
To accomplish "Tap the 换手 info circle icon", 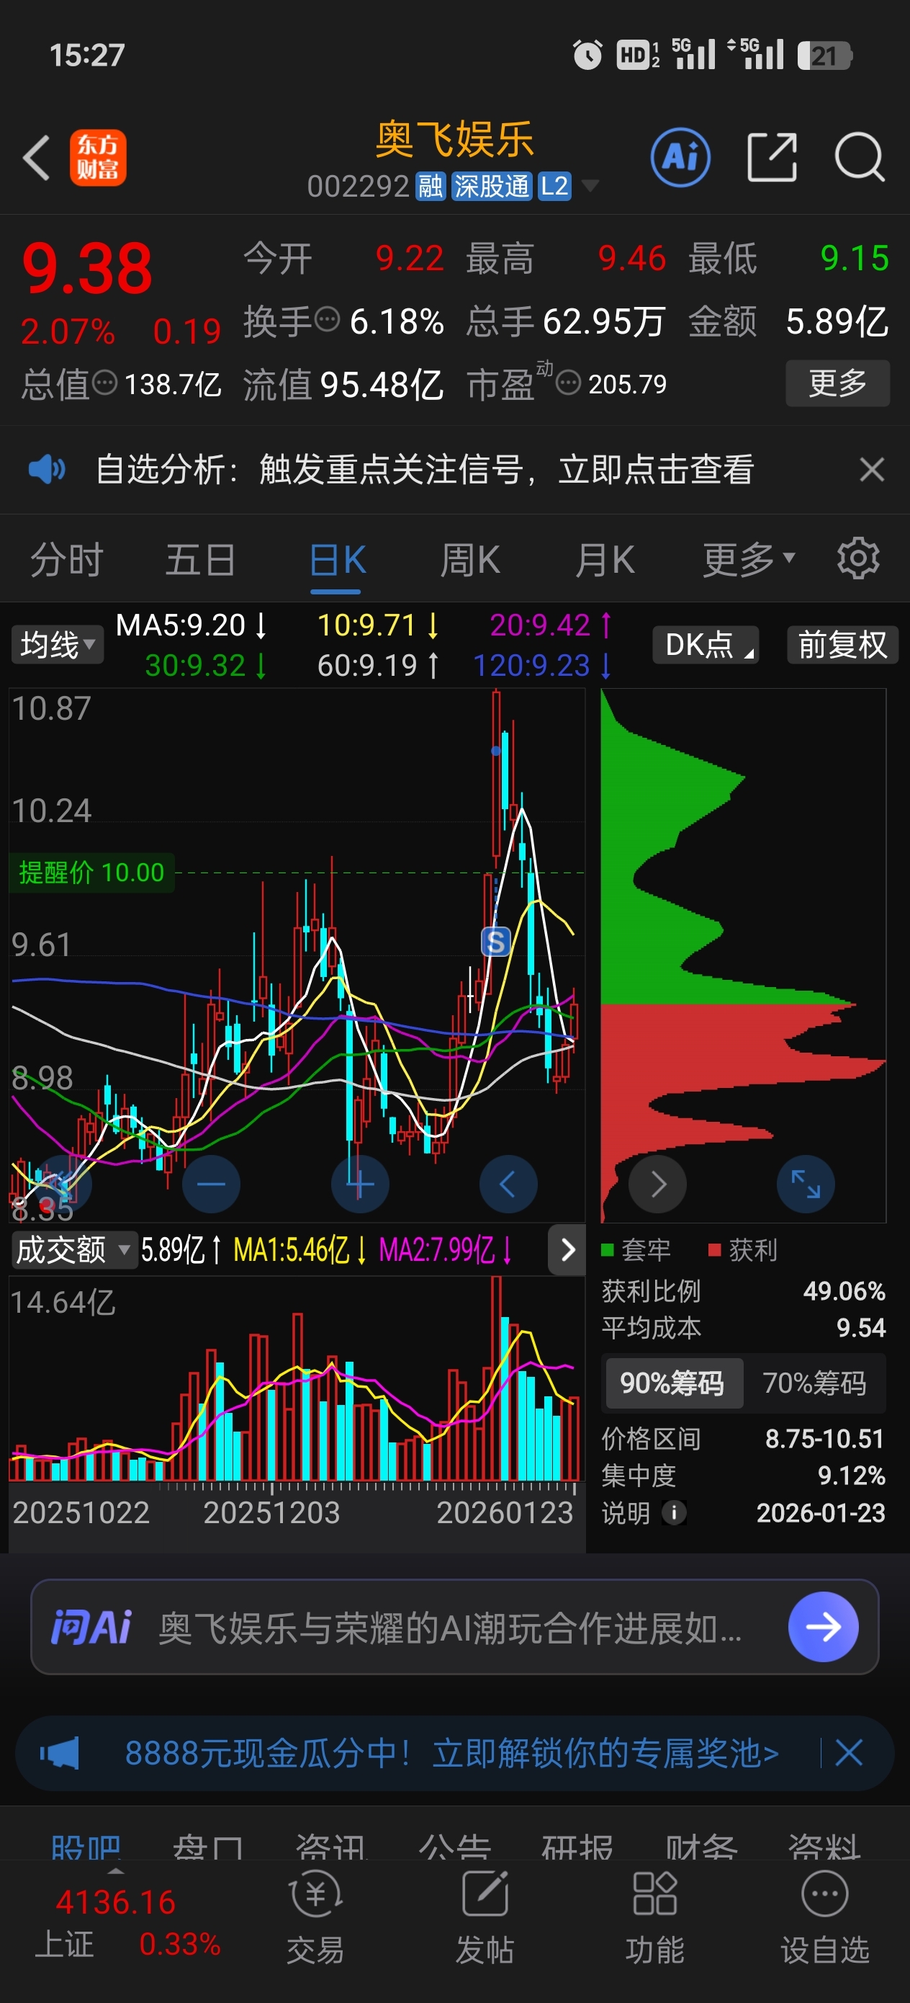I will coord(327,320).
